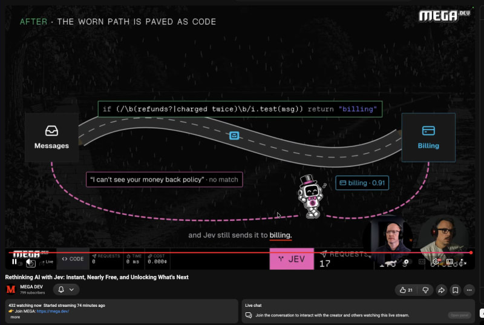Click the envelope icon on the road
The width and height of the screenshot is (484, 325).
click(234, 136)
